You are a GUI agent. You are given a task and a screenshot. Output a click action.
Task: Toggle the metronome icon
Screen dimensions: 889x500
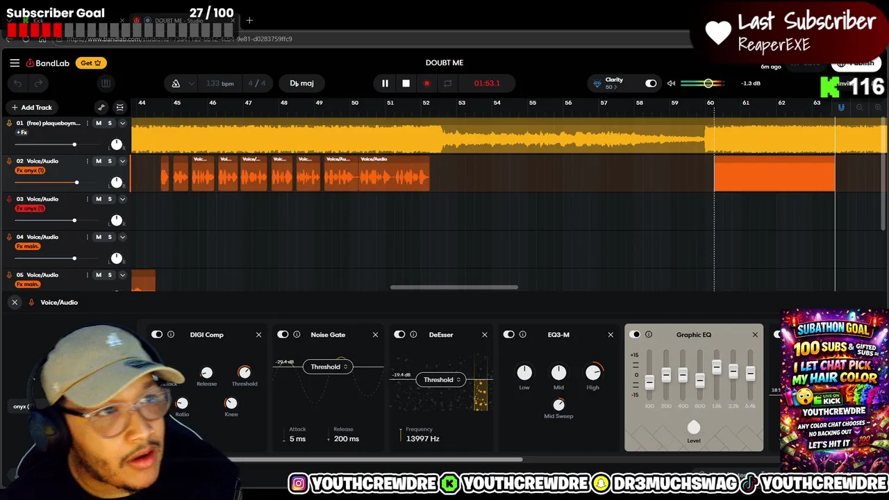[176, 83]
